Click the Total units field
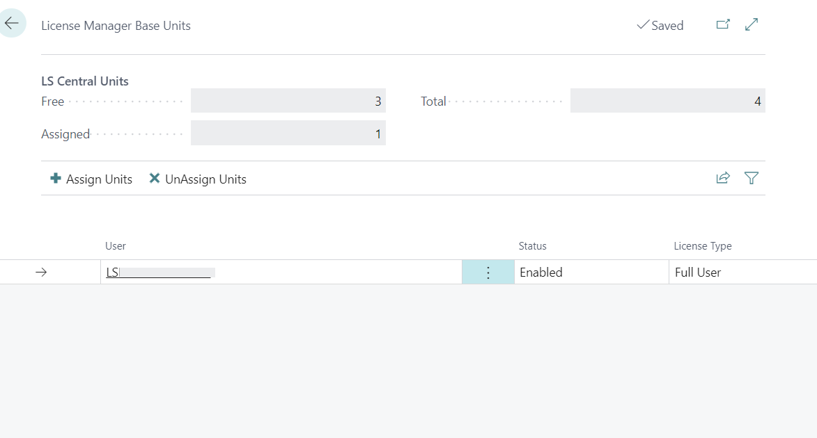817x438 pixels. pos(667,101)
